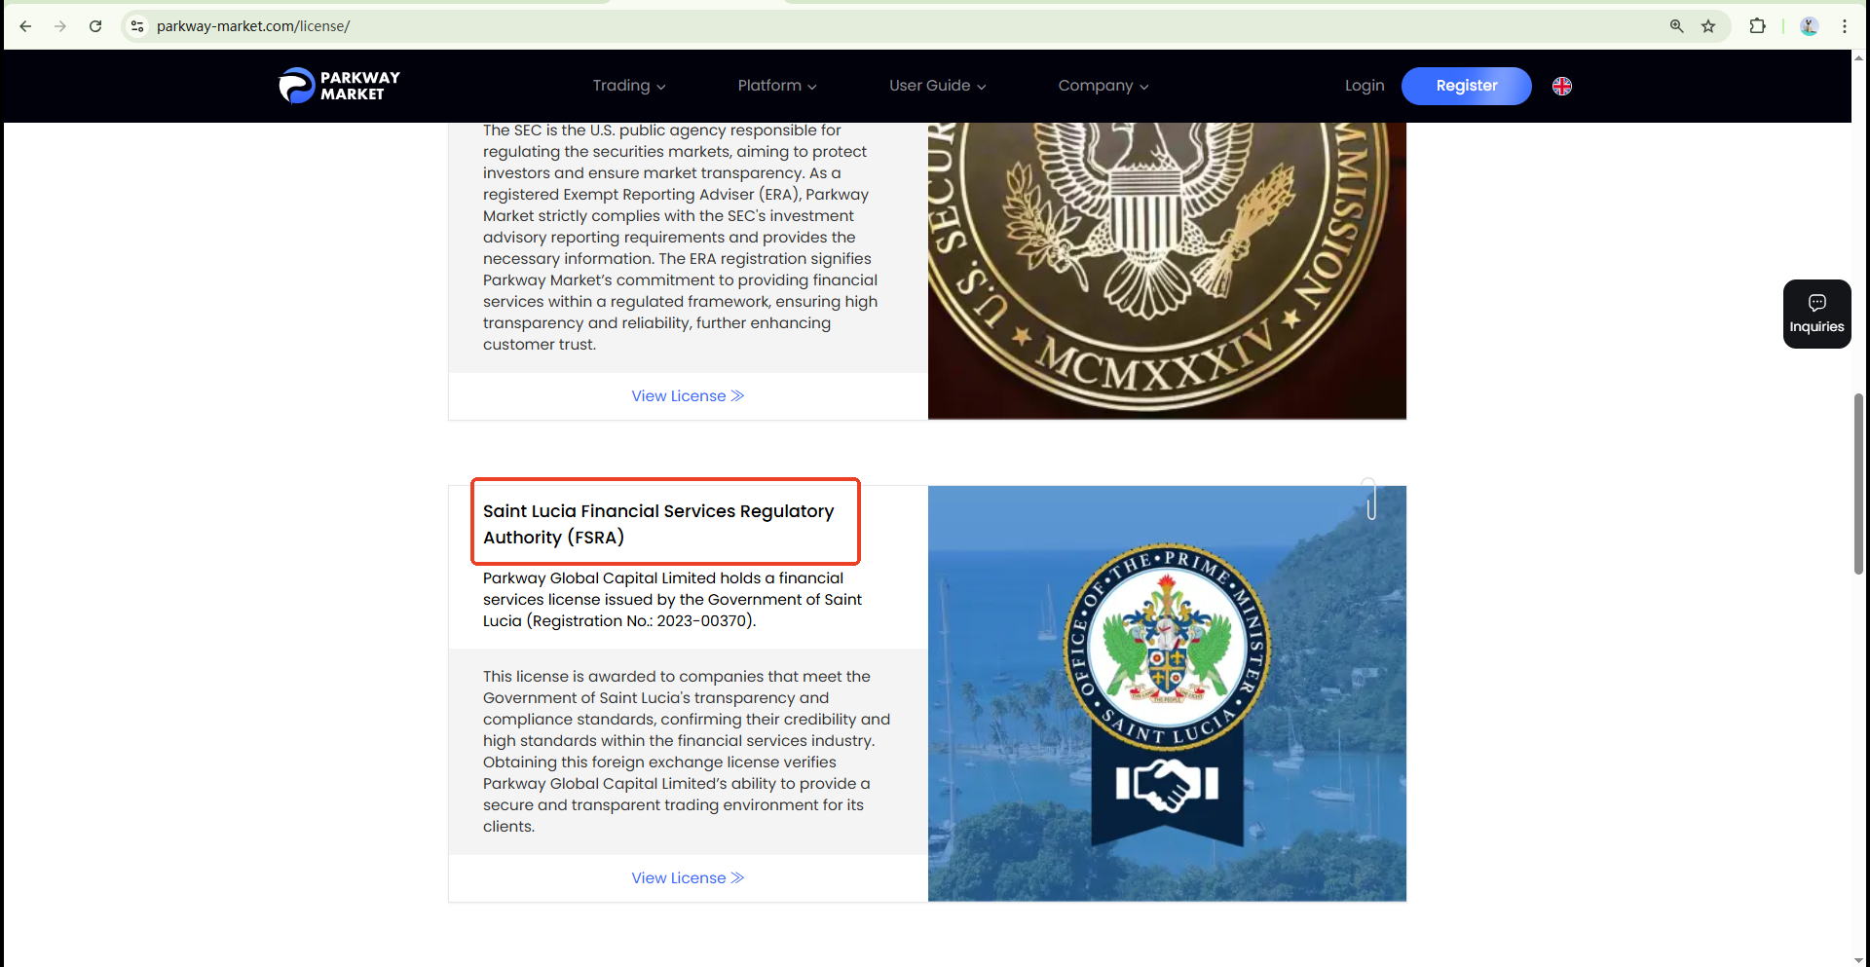This screenshot has height=967, width=1870.
Task: Open the browser extensions menu
Action: 1757,26
